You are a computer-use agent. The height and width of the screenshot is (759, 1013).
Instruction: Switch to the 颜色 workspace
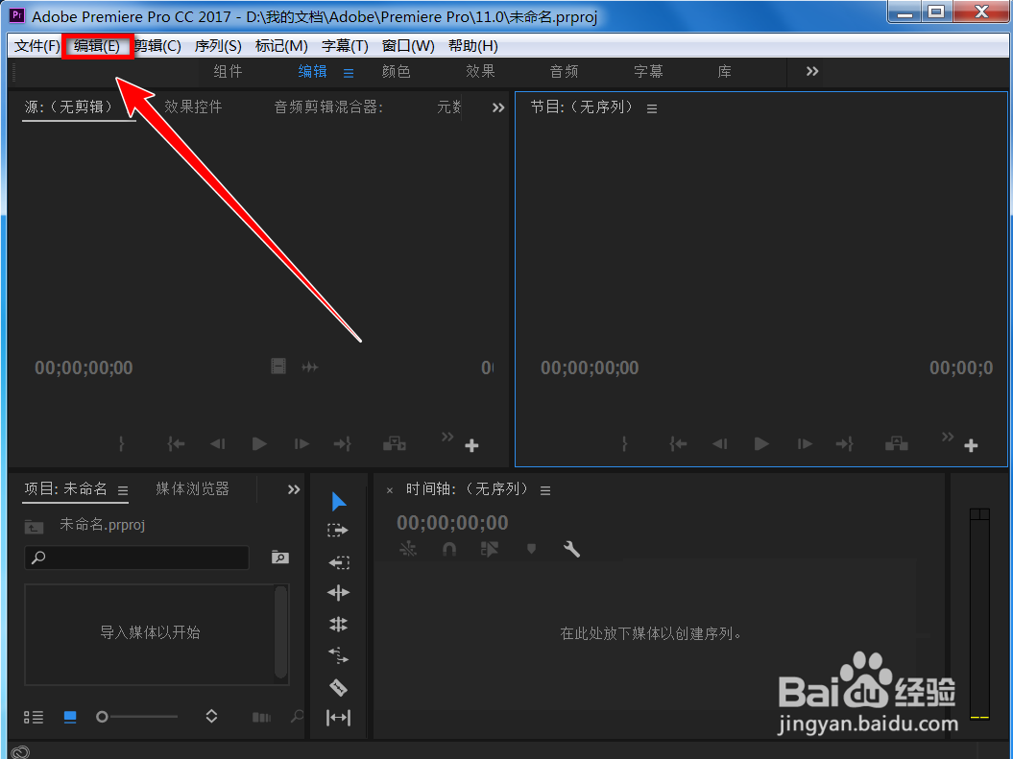point(396,71)
